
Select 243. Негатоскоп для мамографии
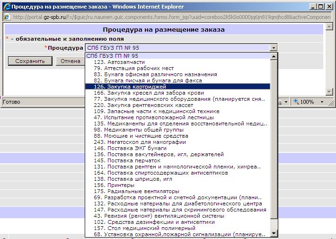[177, 142]
